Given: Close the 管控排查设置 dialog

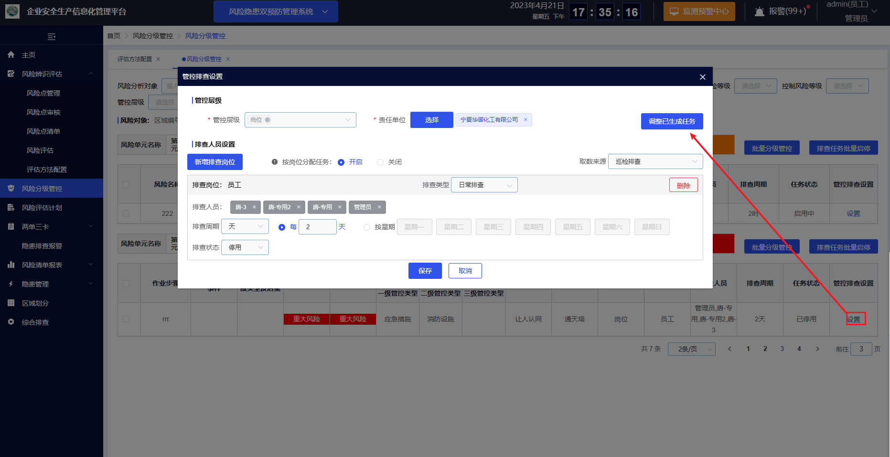Looking at the screenshot, I should tap(703, 77).
